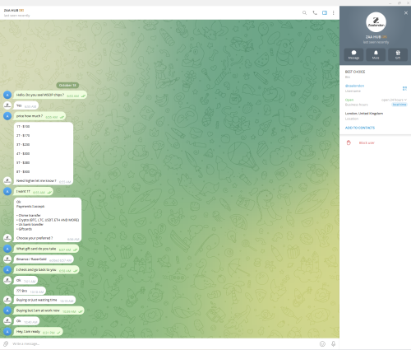Click sender avatar beside 'I want 1T'
Viewport: 411px width, 350px height.
pos(7,191)
